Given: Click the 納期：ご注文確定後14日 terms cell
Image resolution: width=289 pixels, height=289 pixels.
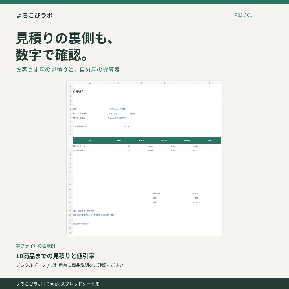Looking at the screenshot, I should 94,215.
